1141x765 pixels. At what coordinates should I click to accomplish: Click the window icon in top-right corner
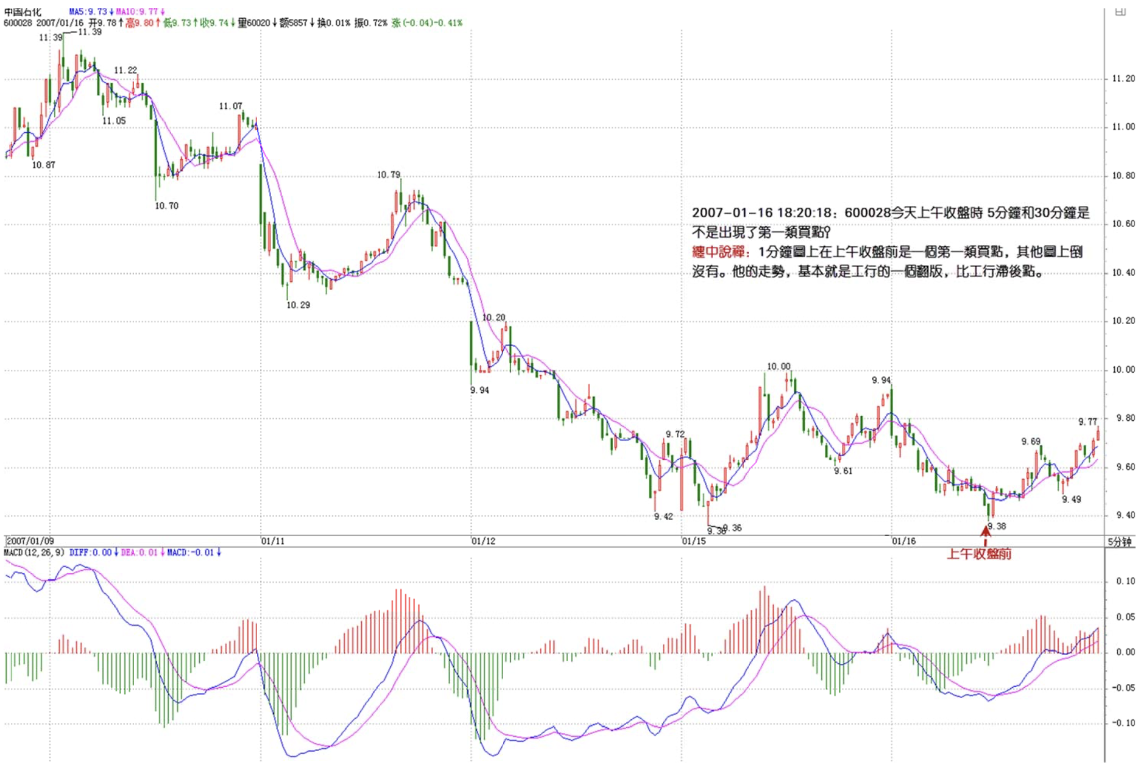tap(1120, 12)
